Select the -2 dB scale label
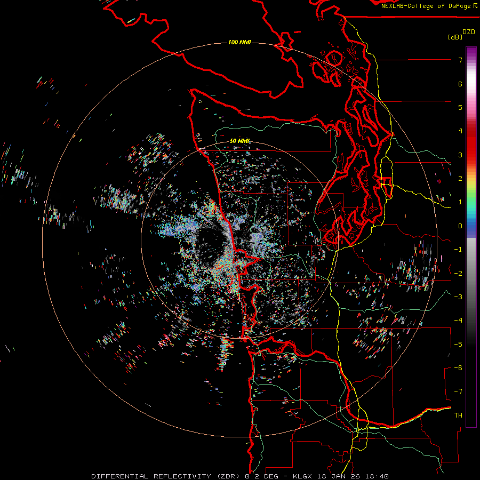Viewport: 480px width, 480px height. pos(458,274)
